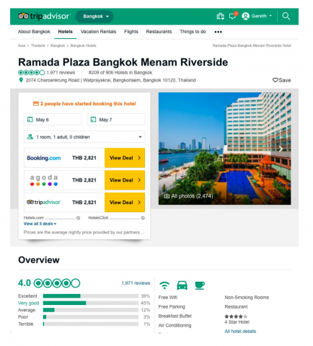This screenshot has width=313, height=346.
Task: Click the 4.0 overview rating bubbles
Action: [x=57, y=283]
